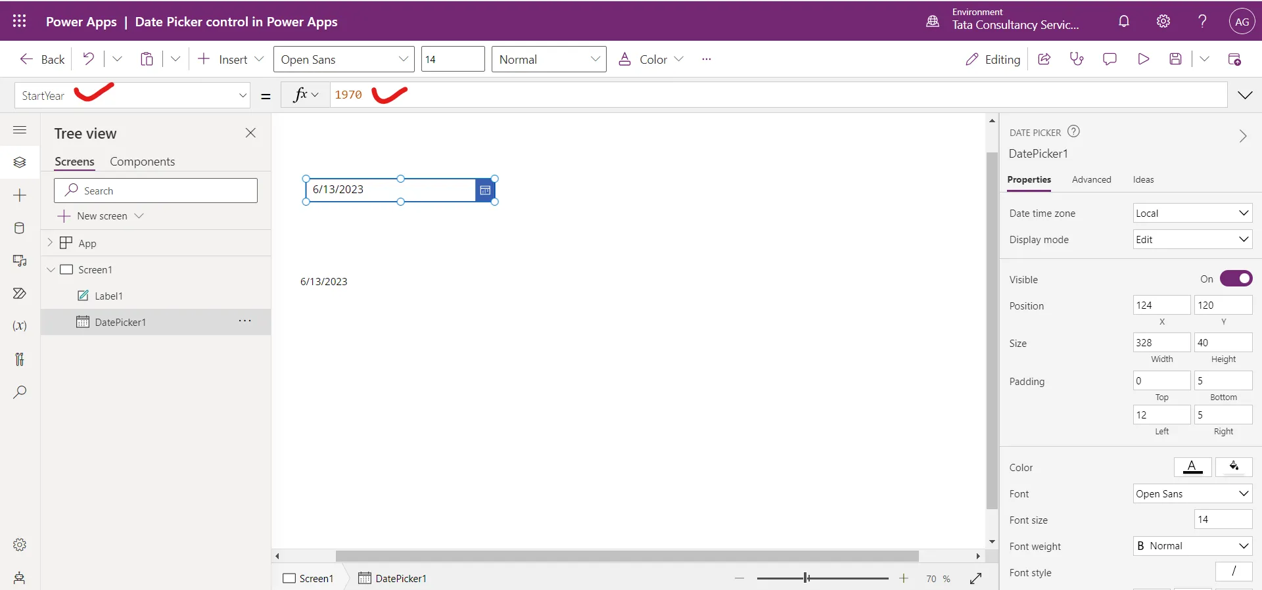This screenshot has width=1262, height=590.
Task: Click the Position X field 124
Action: click(x=1161, y=305)
